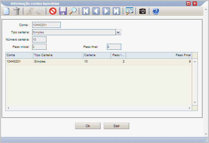Viewport: 209px width, 143px height.
Task: Select the Peso Final cell with value 9
Action: [159, 62]
